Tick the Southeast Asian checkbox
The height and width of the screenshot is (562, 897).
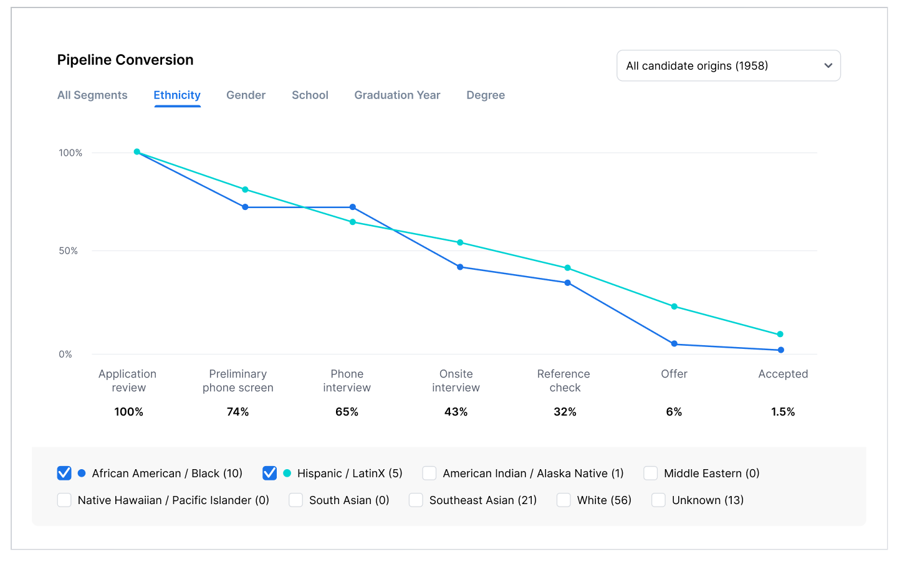416,500
